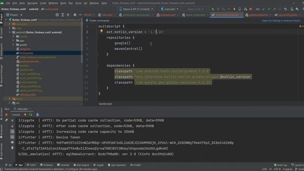Click the Git update project arrow icon
Viewport: 304px width, 171px height.
click(264, 9)
